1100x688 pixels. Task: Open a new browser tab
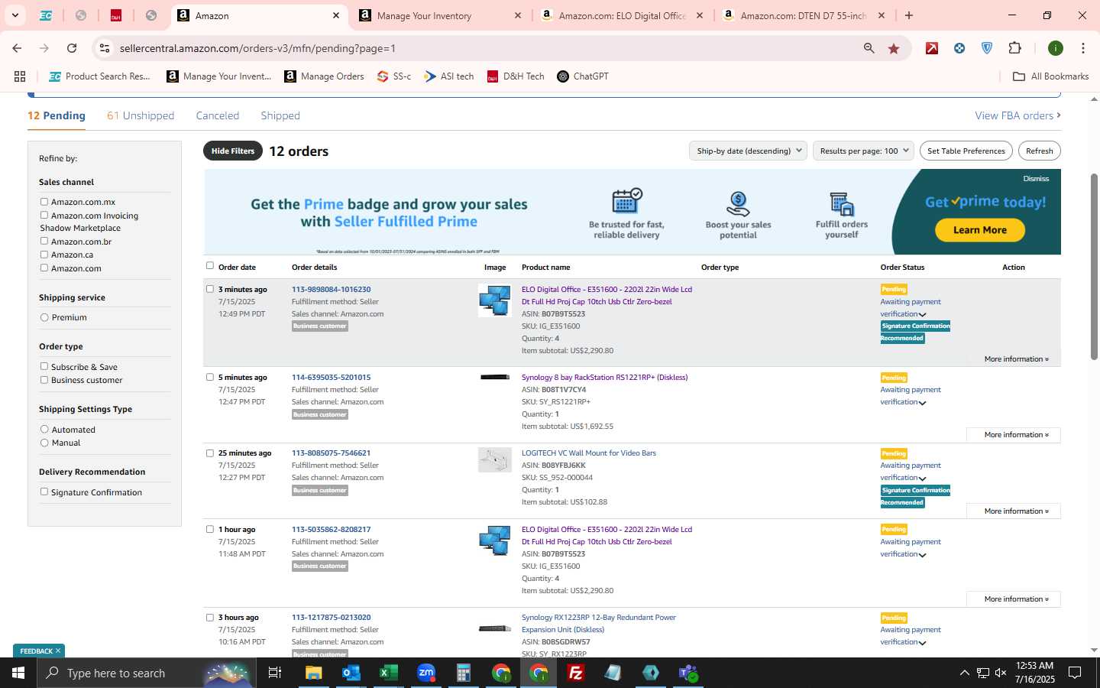pos(909,15)
